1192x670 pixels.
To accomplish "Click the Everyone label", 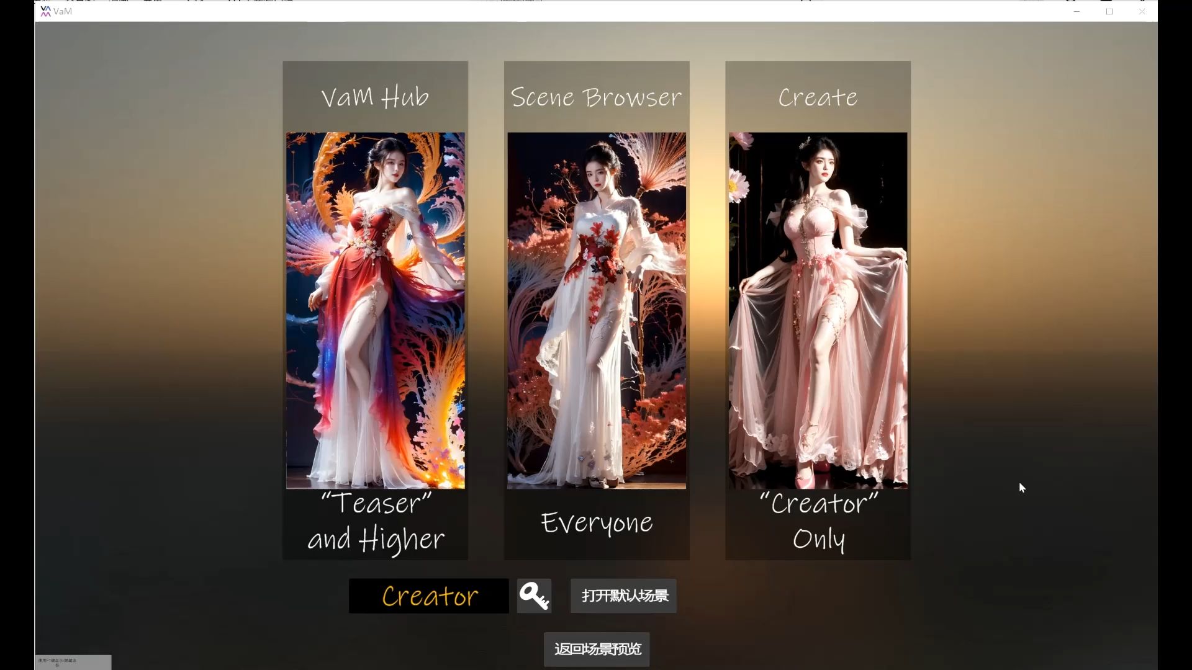I will pyautogui.click(x=597, y=522).
